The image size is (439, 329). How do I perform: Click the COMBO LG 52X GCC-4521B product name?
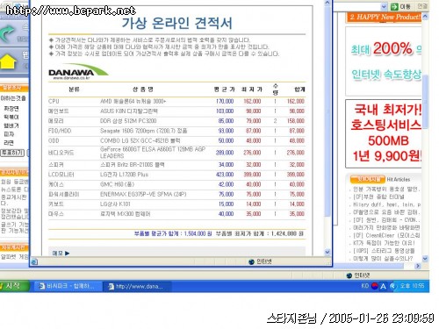(x=140, y=140)
